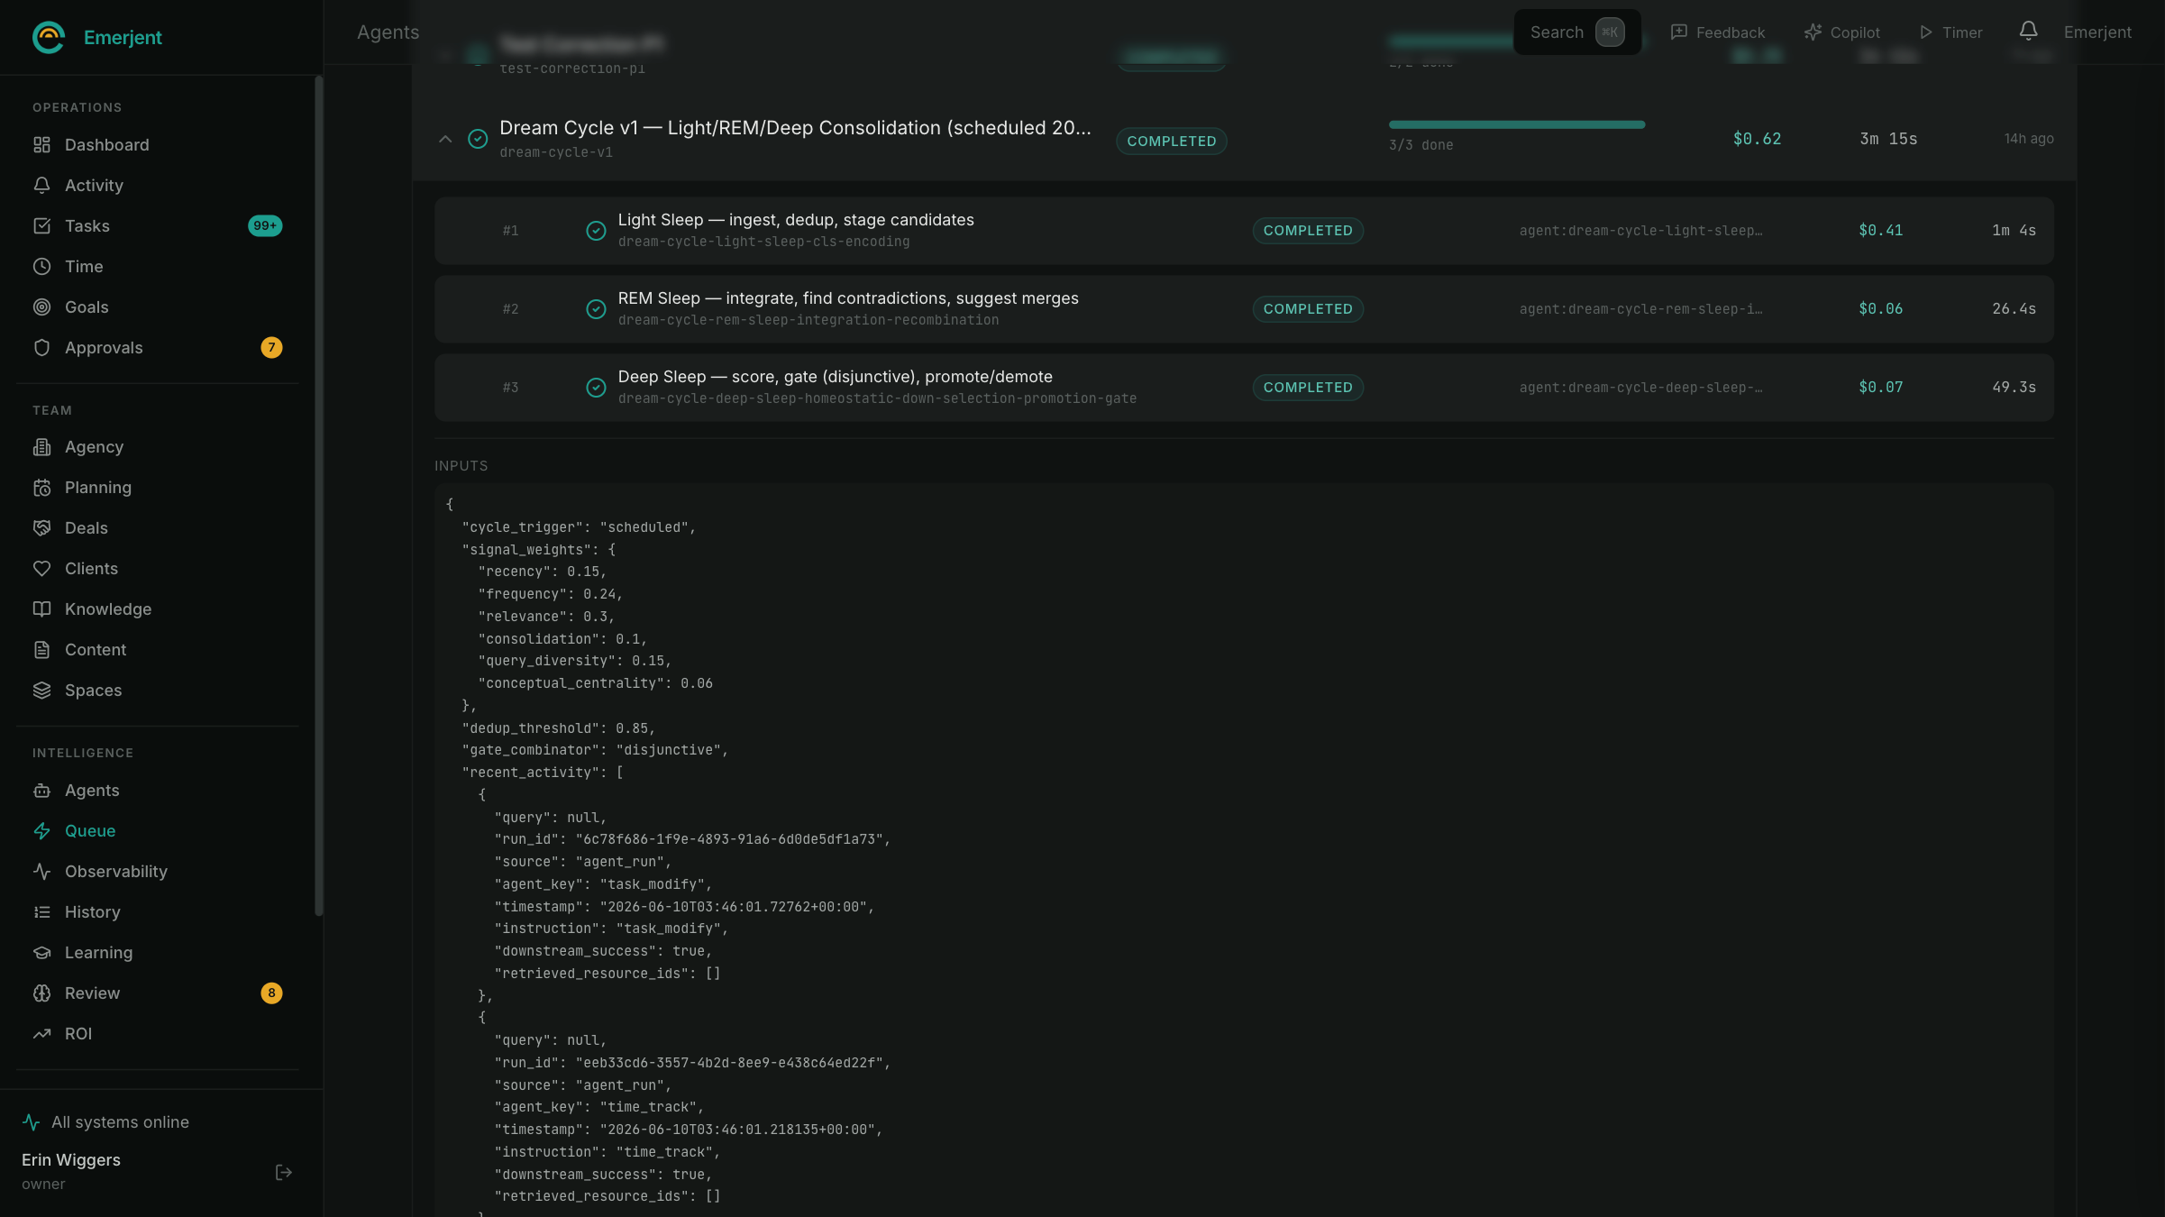Click the Light Sleep step check icon
The height and width of the screenshot is (1217, 2165).
(596, 231)
